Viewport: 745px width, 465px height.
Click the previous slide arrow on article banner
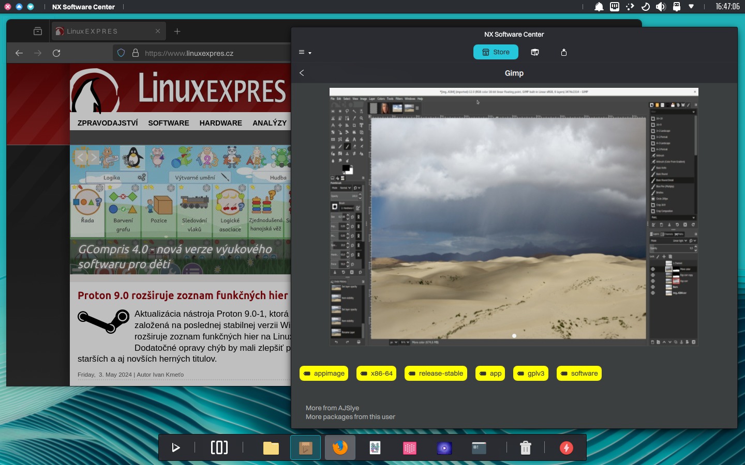(x=81, y=157)
